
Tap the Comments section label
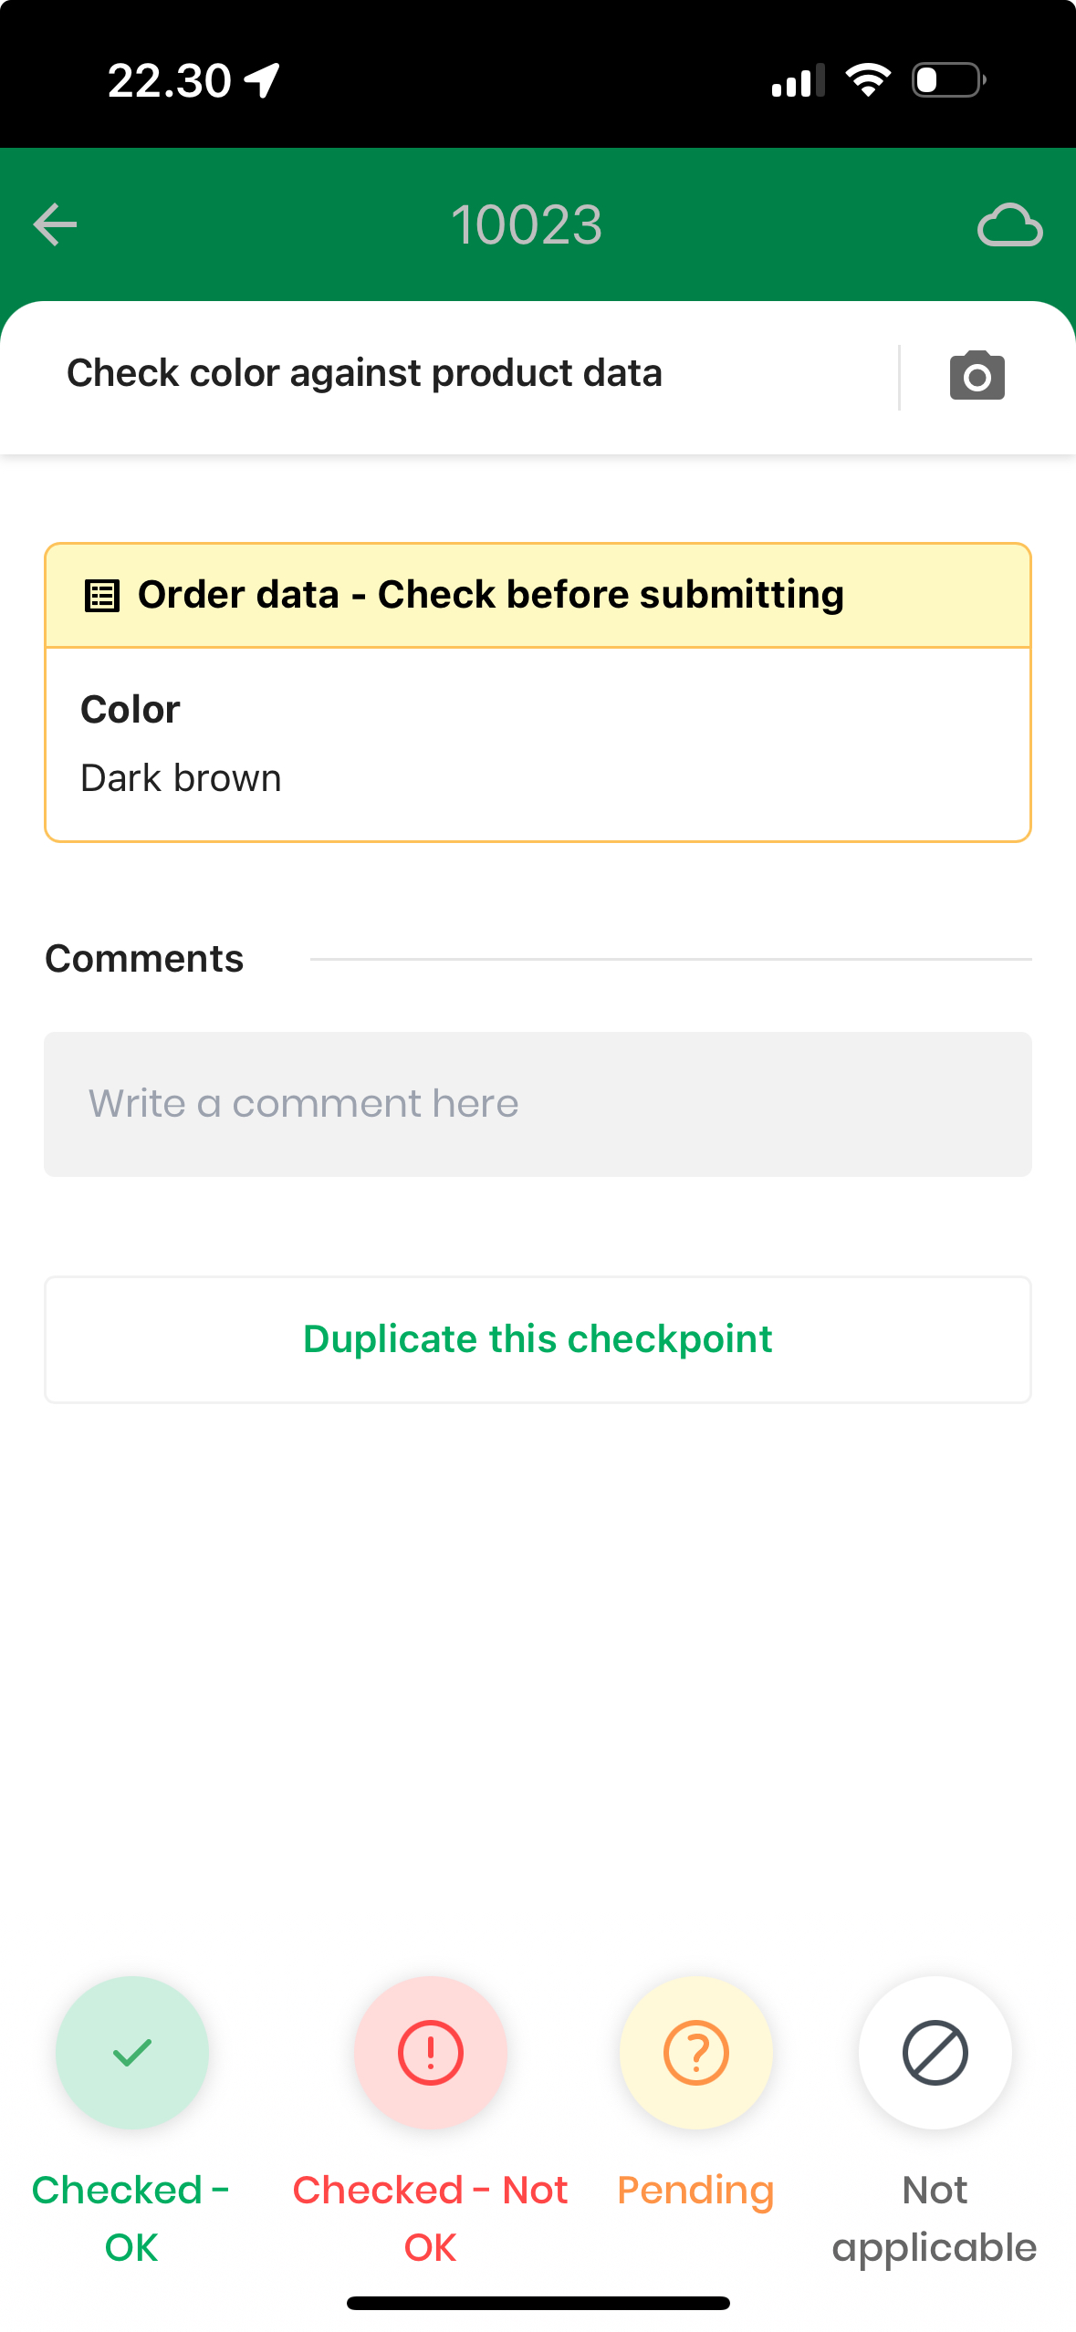click(x=144, y=959)
